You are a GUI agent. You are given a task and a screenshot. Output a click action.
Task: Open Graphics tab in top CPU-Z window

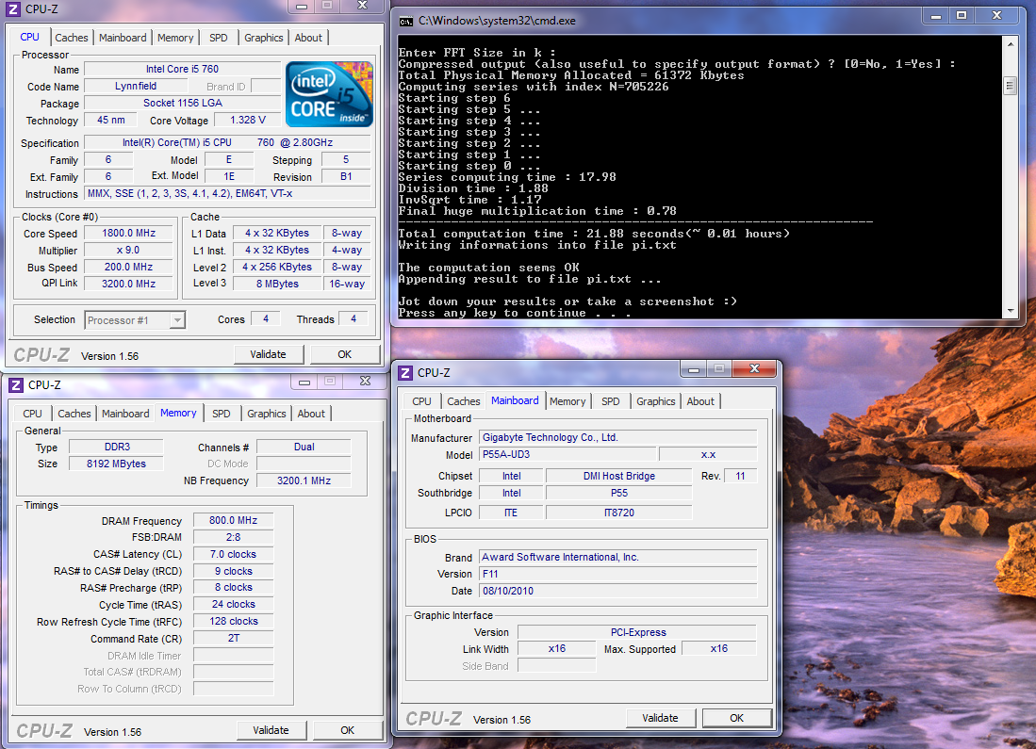point(264,38)
